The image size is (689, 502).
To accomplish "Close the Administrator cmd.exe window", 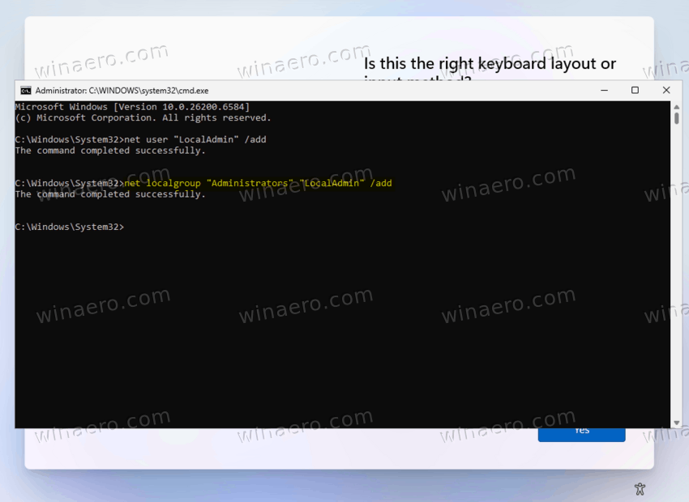I will pos(665,91).
